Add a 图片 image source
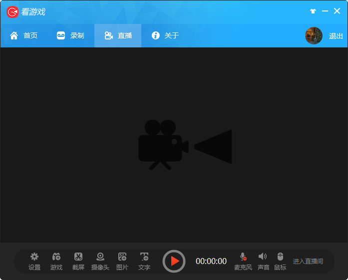This screenshot has width=348, height=280. 122,262
